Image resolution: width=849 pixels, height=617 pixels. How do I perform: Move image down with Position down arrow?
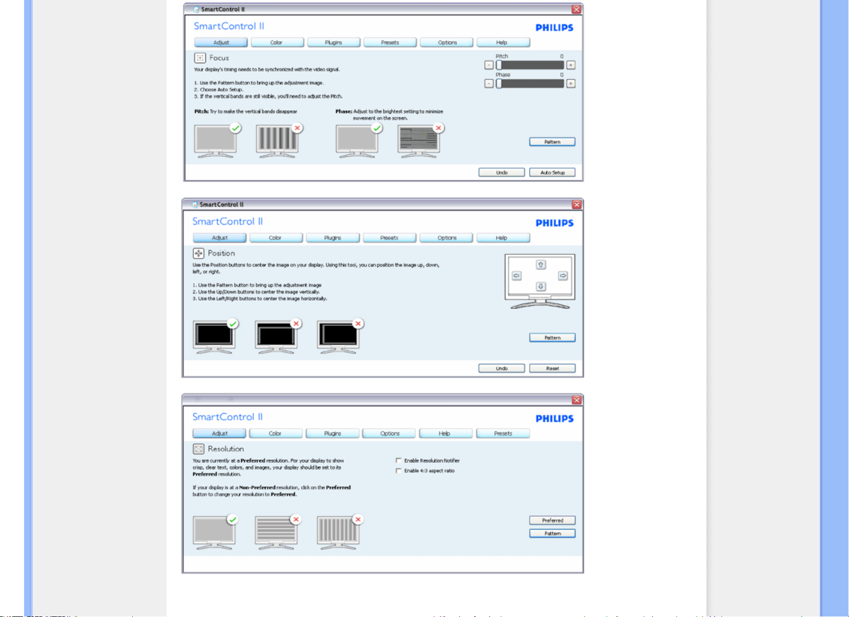pos(541,287)
